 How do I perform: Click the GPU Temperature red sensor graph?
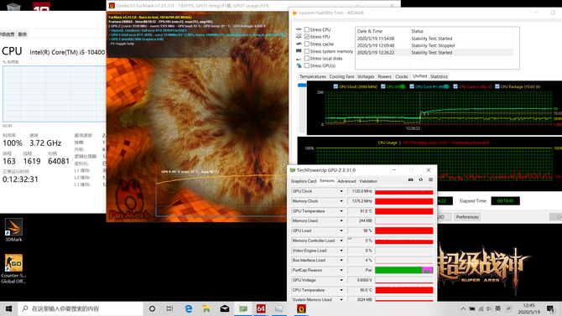[x=404, y=211]
